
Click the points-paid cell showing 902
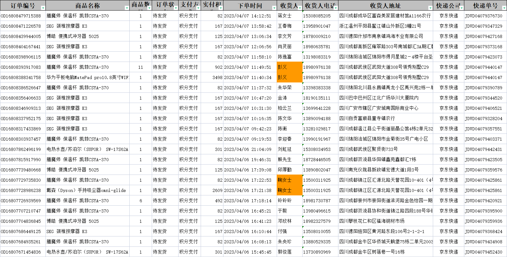pos(212,67)
